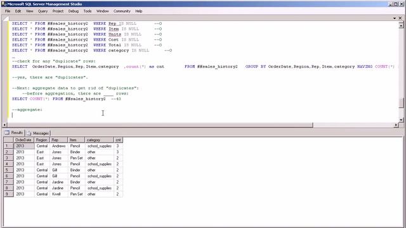Switch to the Results tab
The height and width of the screenshot is (228, 406).
coord(14,132)
